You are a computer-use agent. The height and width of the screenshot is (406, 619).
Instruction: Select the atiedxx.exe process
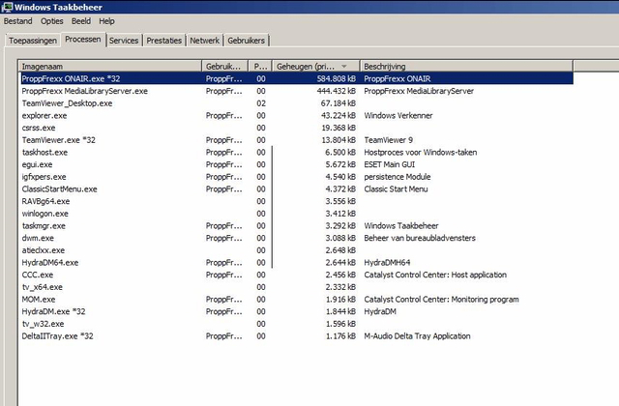pos(296,250)
